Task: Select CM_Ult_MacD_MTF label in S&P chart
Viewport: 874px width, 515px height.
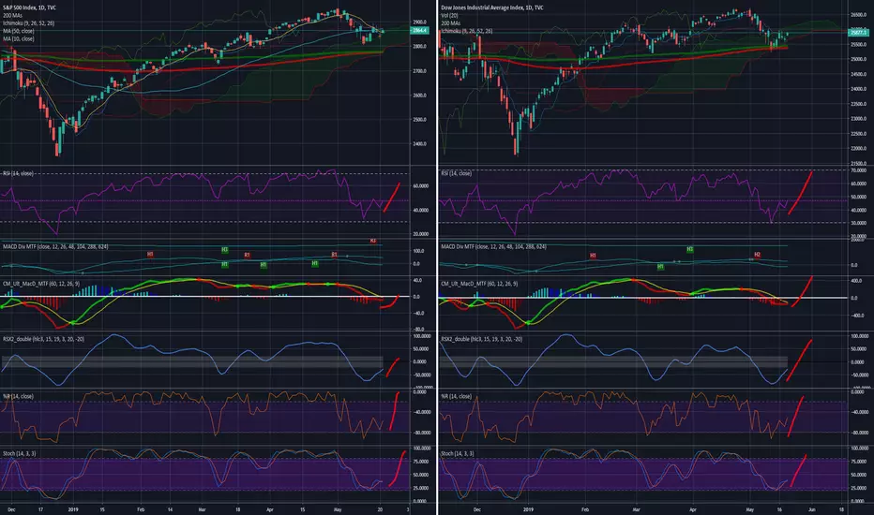Action: click(40, 284)
